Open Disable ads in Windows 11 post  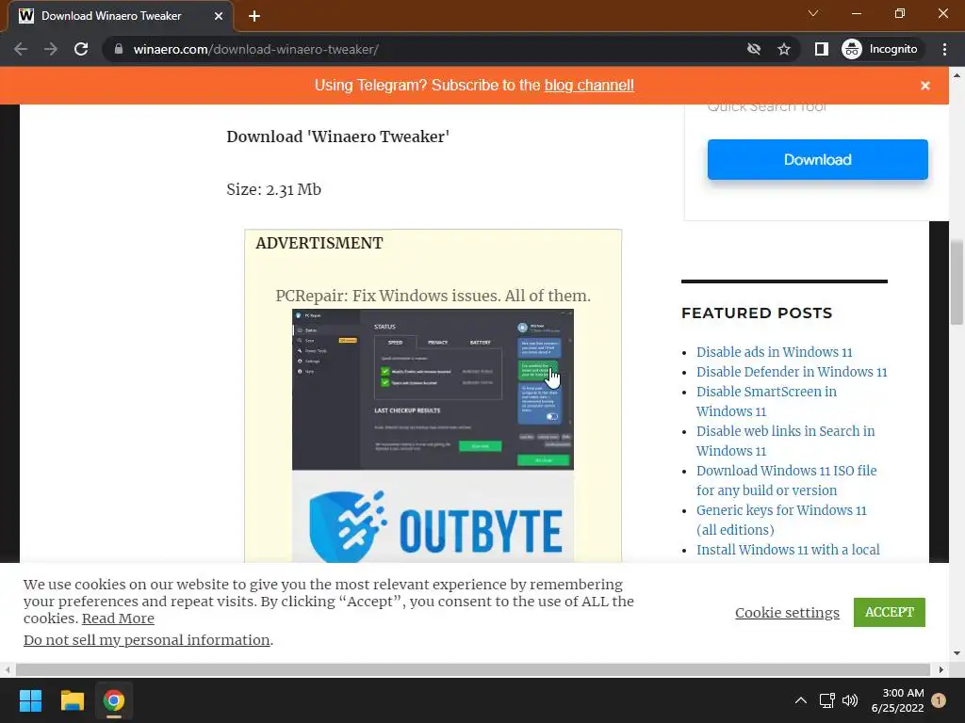tap(775, 352)
